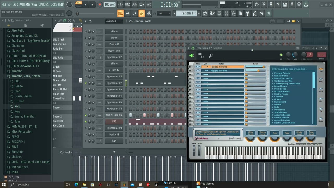Select the Purity #3 channel button
Viewport: 334px width, 188px height.
coord(114,134)
